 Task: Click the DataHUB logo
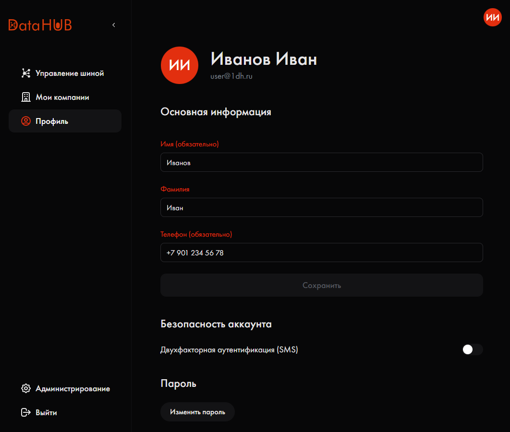tap(40, 25)
